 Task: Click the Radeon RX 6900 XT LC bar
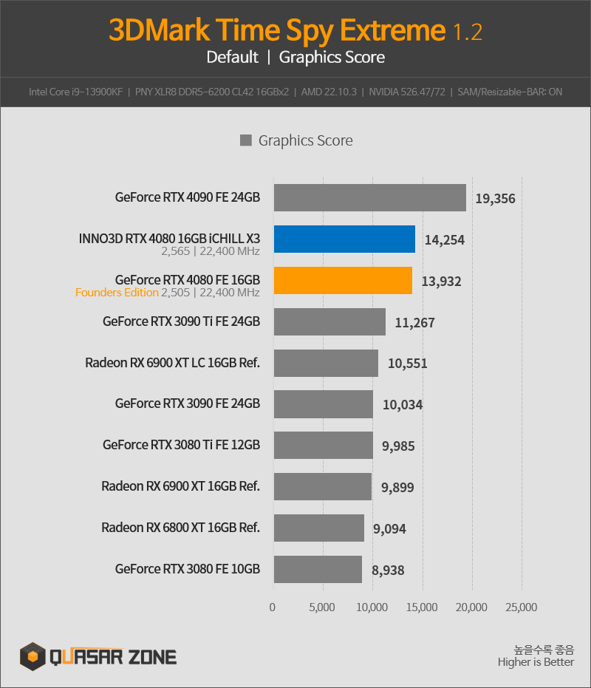click(326, 363)
